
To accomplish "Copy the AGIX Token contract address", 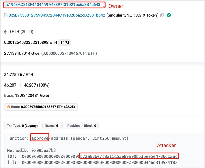I will click(x=162, y=15).
